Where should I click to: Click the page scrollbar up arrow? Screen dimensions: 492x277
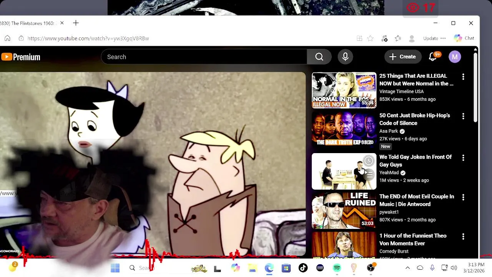click(x=475, y=50)
